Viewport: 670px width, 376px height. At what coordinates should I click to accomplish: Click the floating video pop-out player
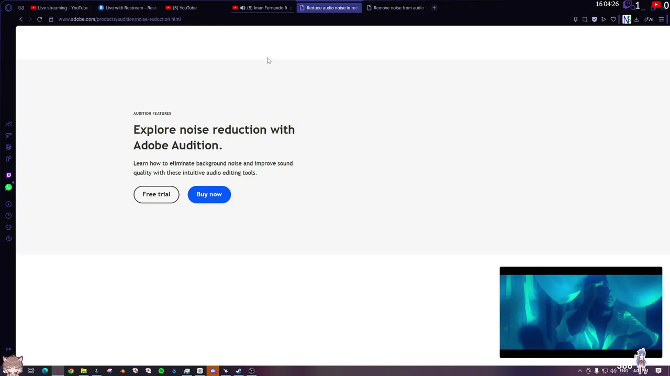pos(581,312)
